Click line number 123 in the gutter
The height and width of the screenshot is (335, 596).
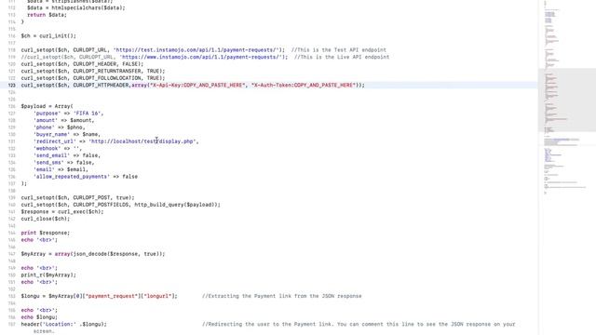tap(12, 85)
